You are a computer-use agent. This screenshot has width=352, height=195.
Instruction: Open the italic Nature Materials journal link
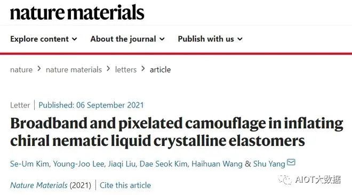(38, 185)
